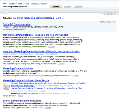
Task: Jump to External links section
Action: point(51,54)
